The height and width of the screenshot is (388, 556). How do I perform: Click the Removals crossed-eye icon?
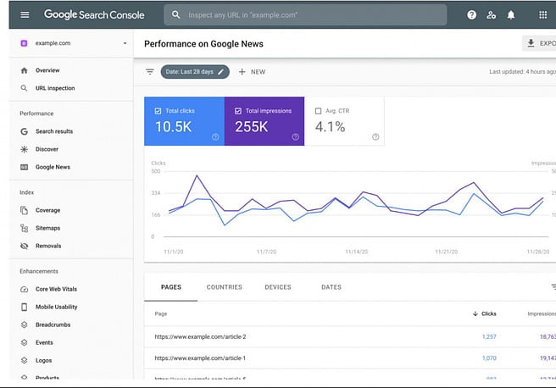24,246
